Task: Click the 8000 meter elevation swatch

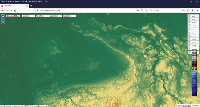Action: coord(194,52)
